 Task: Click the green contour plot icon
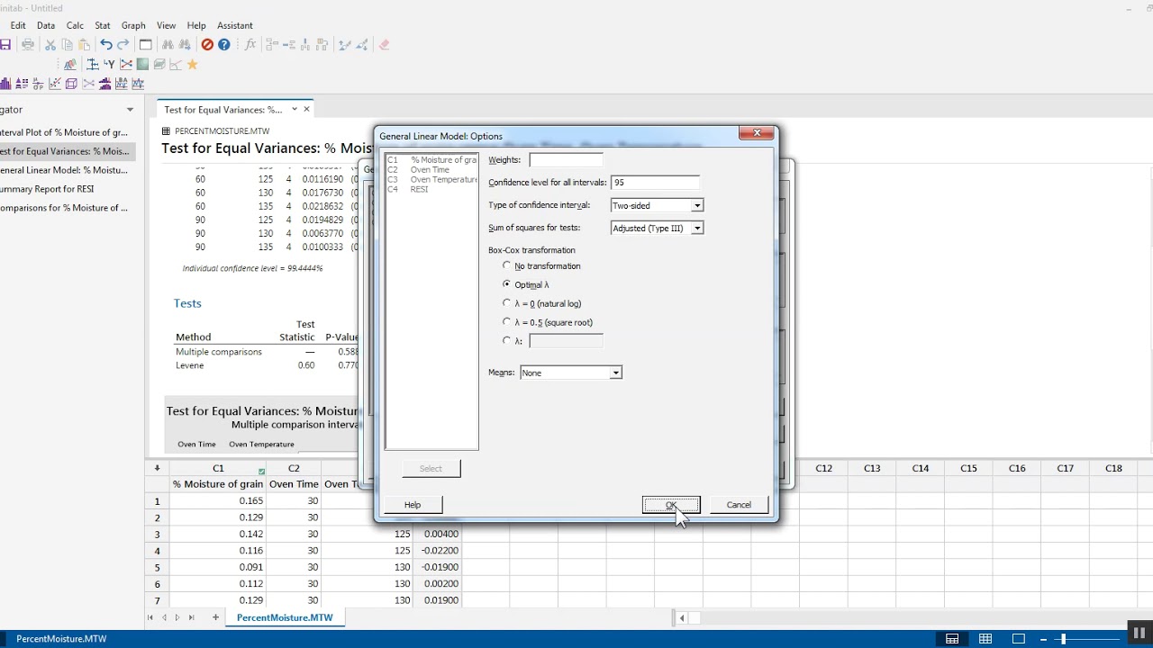coord(143,64)
